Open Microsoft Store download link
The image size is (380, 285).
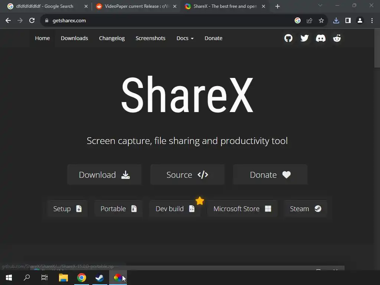[242, 209]
